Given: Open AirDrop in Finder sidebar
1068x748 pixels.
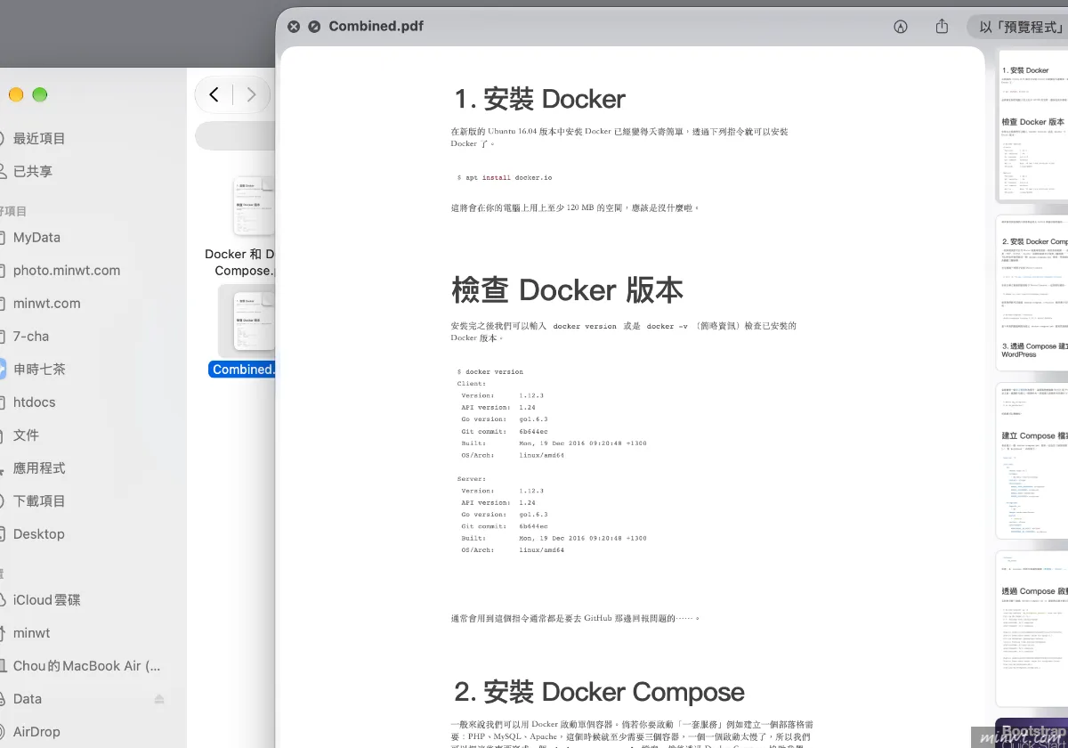Looking at the screenshot, I should pos(36,731).
